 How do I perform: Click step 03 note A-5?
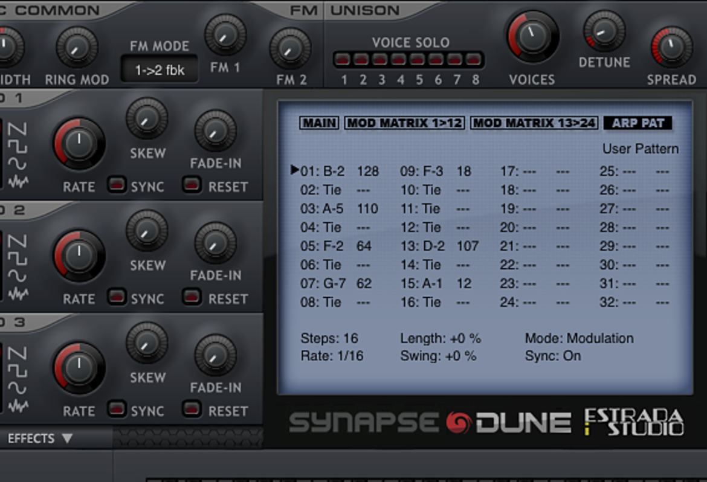(333, 209)
